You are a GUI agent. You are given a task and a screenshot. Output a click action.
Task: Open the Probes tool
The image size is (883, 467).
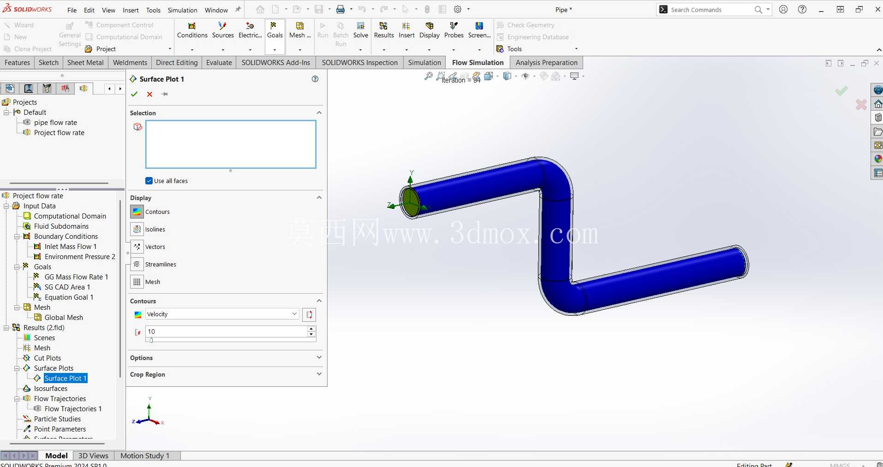click(453, 30)
